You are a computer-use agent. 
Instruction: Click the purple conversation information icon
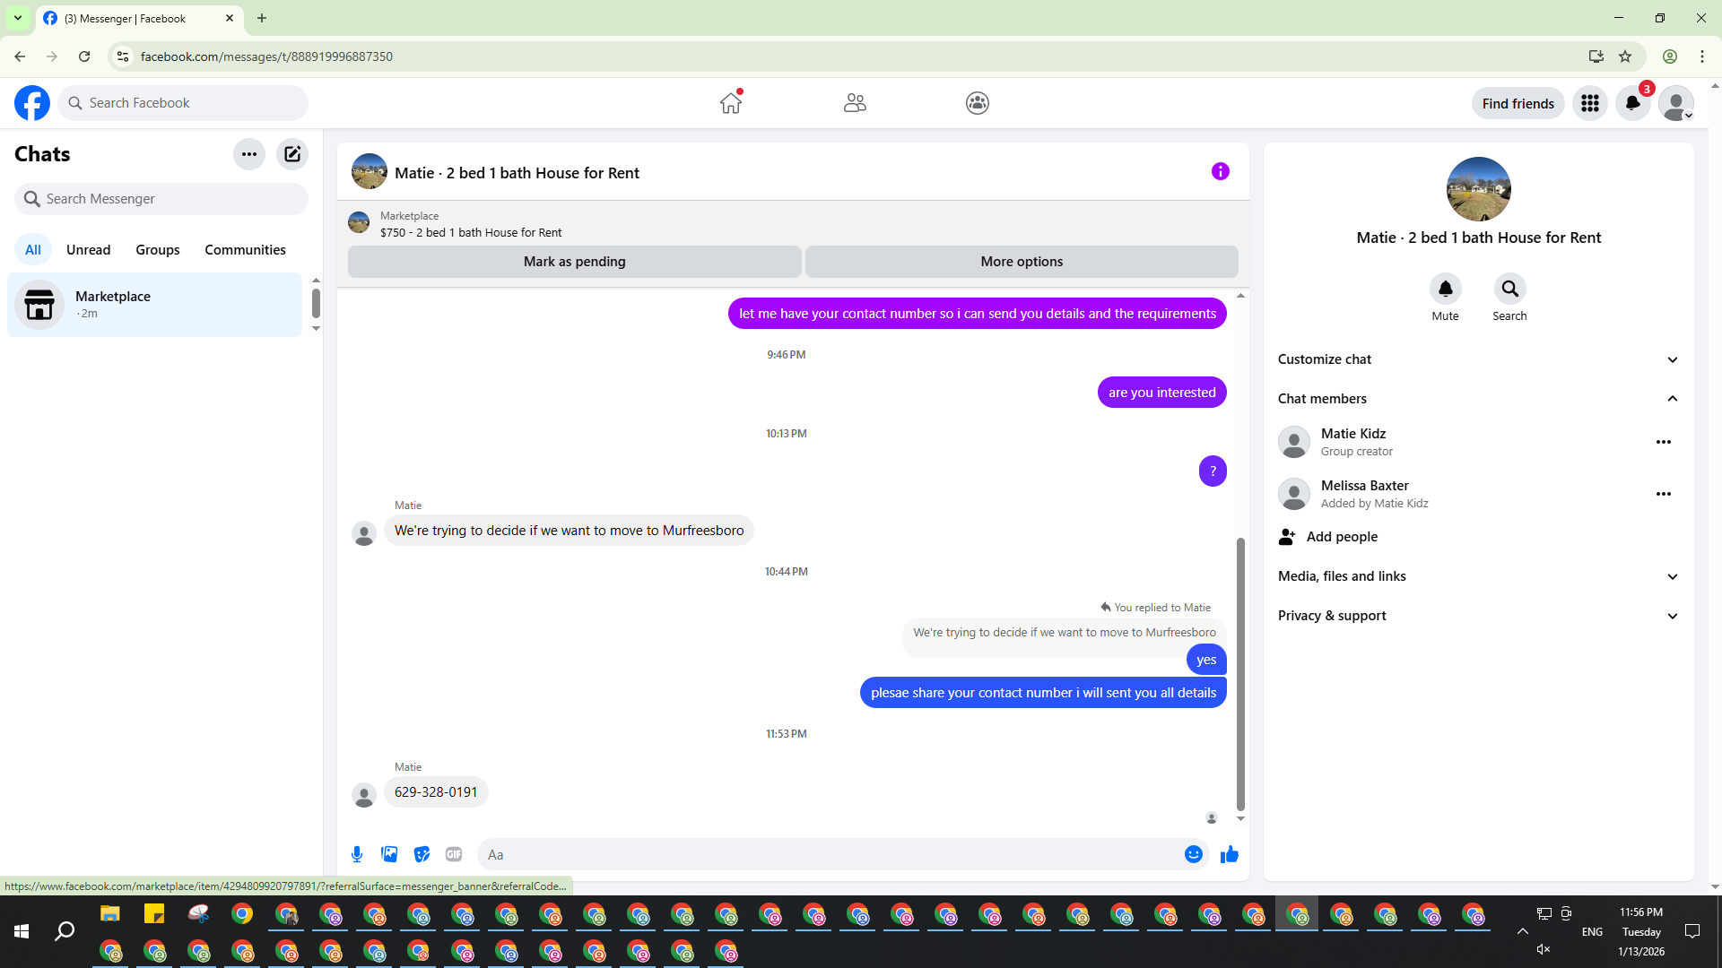tap(1220, 171)
